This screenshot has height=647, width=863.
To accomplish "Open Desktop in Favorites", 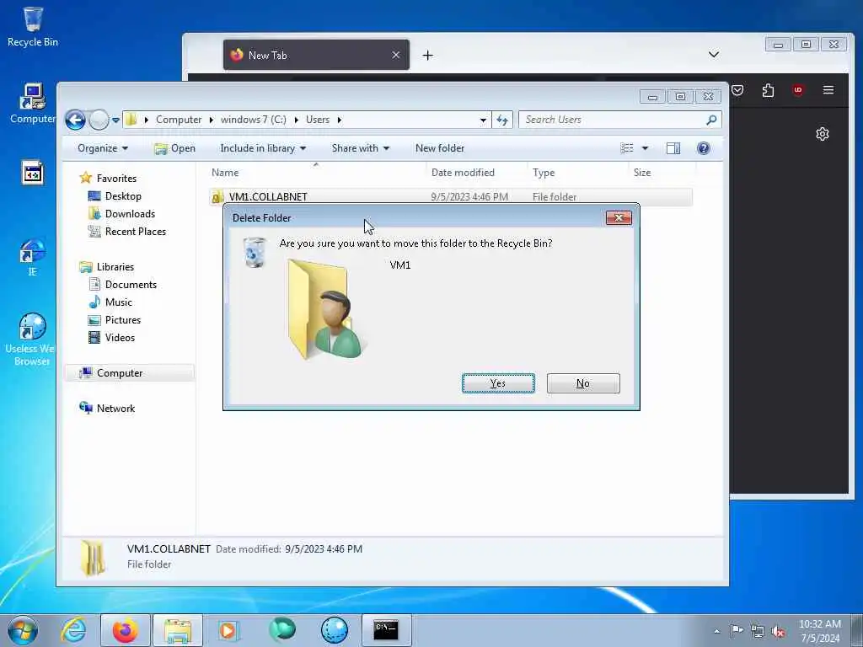I will click(115, 196).
